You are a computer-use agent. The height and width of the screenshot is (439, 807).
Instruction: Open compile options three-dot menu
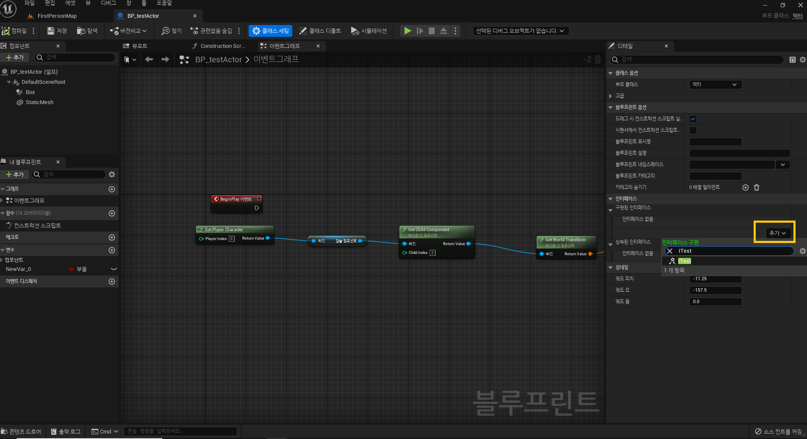tap(33, 31)
